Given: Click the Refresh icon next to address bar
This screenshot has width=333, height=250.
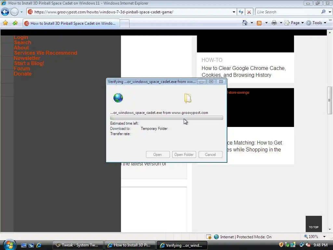Looking at the screenshot, I should [241, 12].
